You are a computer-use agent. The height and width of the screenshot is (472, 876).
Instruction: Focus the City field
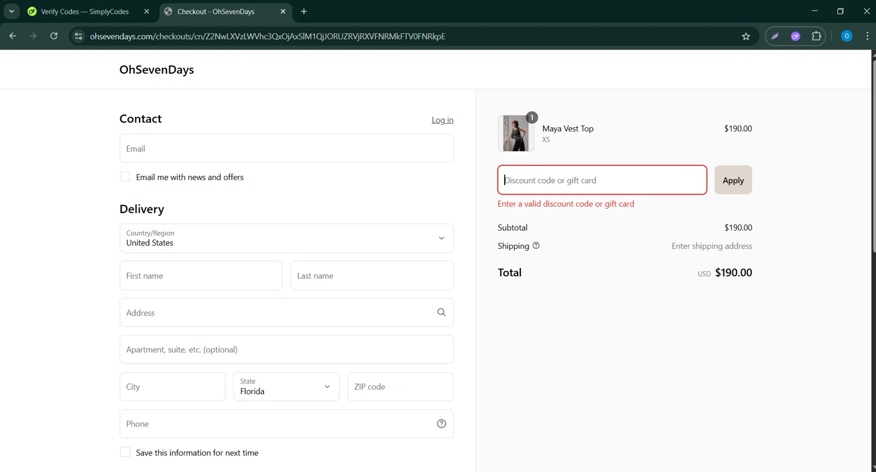click(172, 387)
